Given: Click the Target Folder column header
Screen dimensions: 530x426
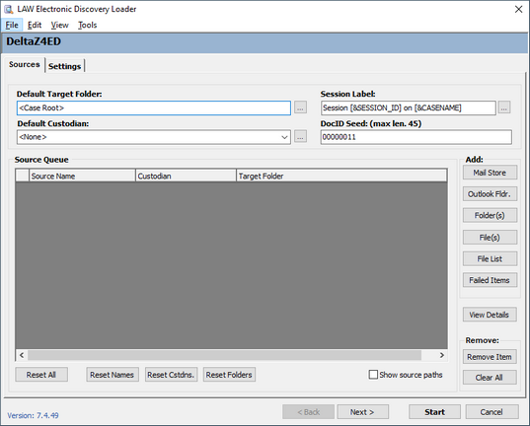Looking at the screenshot, I should (341, 176).
